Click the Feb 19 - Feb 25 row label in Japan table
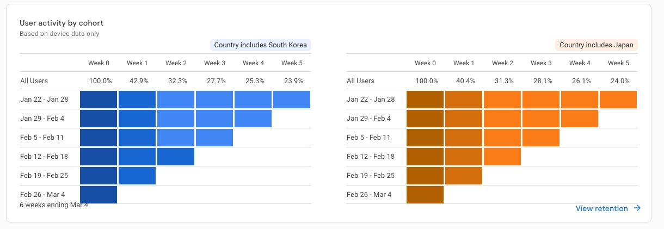This screenshot has height=229, width=664. [371, 176]
